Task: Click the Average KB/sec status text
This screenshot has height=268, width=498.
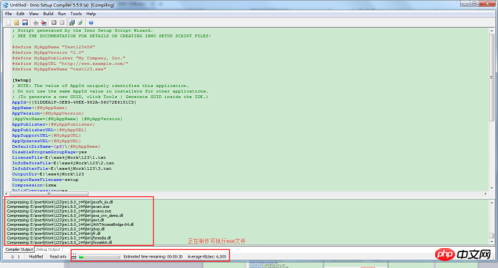Action: tap(207, 256)
